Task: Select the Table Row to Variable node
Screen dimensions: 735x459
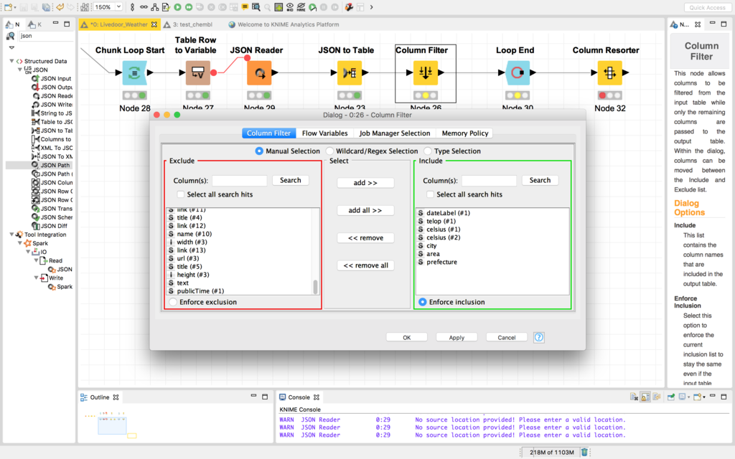Action: click(x=198, y=72)
